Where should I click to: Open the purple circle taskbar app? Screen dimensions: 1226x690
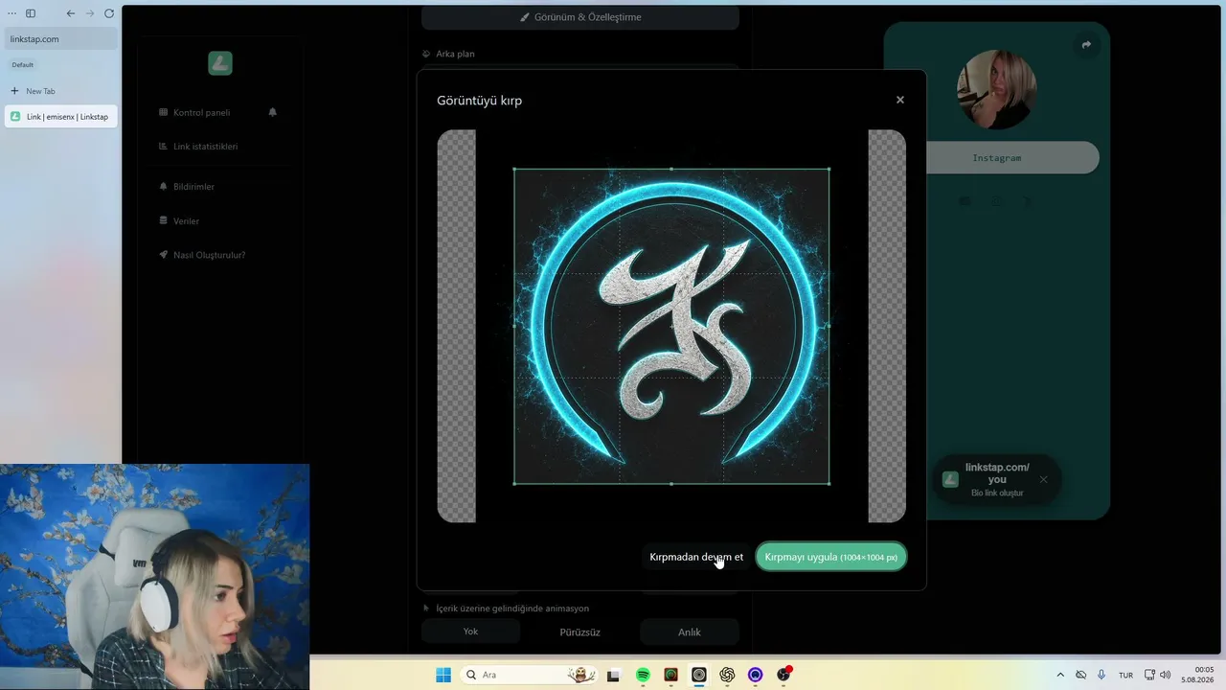point(756,675)
